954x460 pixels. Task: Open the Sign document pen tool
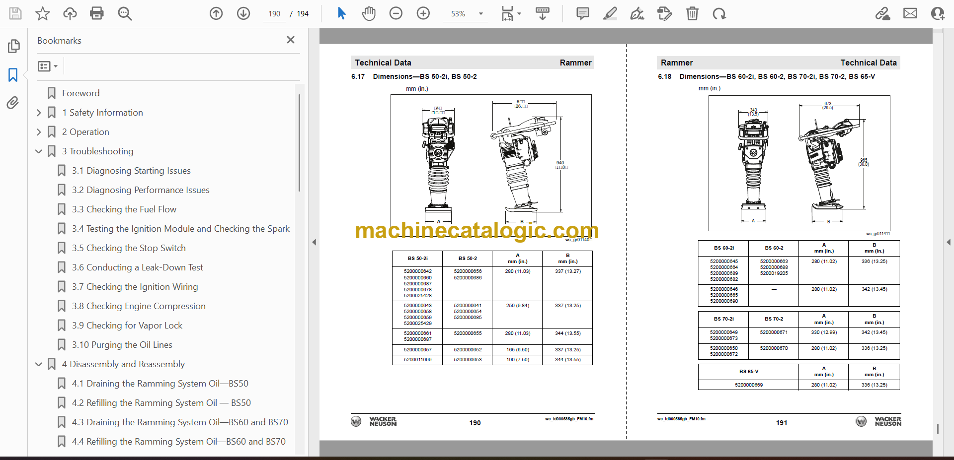coord(637,13)
